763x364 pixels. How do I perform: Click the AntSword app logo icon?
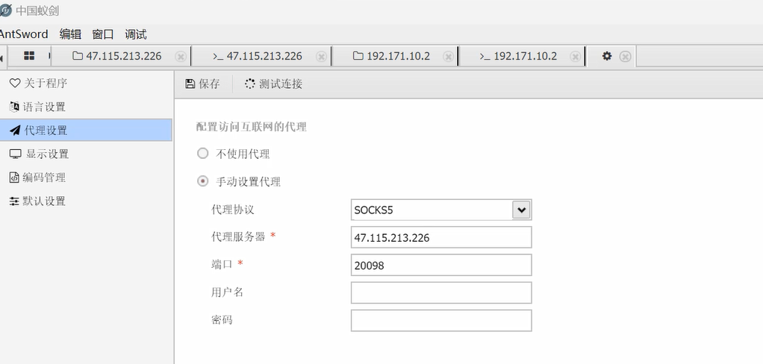tap(5, 10)
